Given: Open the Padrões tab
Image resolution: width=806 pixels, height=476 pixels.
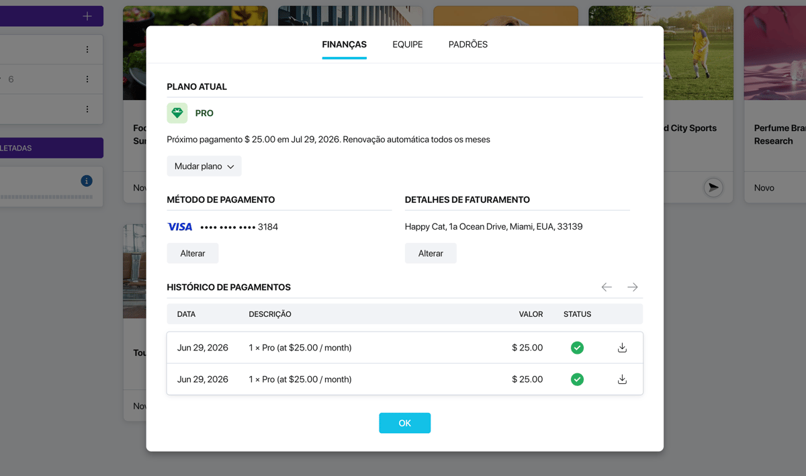Looking at the screenshot, I should tap(468, 44).
